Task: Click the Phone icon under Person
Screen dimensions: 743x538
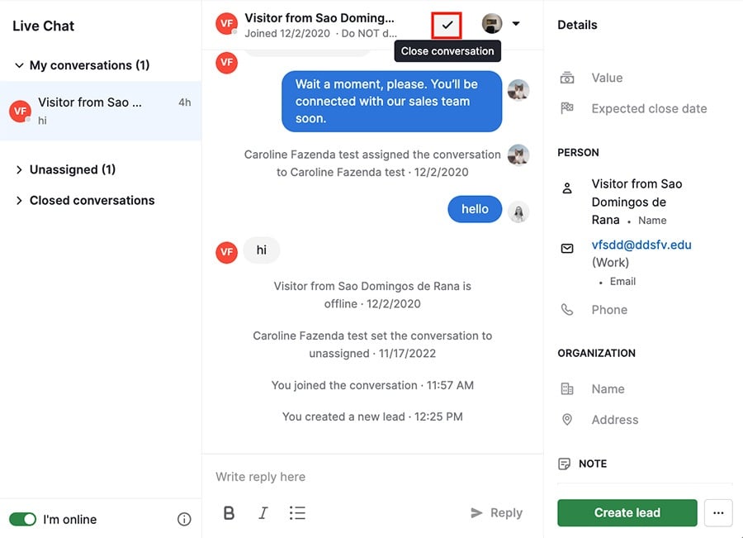Action: 567,309
